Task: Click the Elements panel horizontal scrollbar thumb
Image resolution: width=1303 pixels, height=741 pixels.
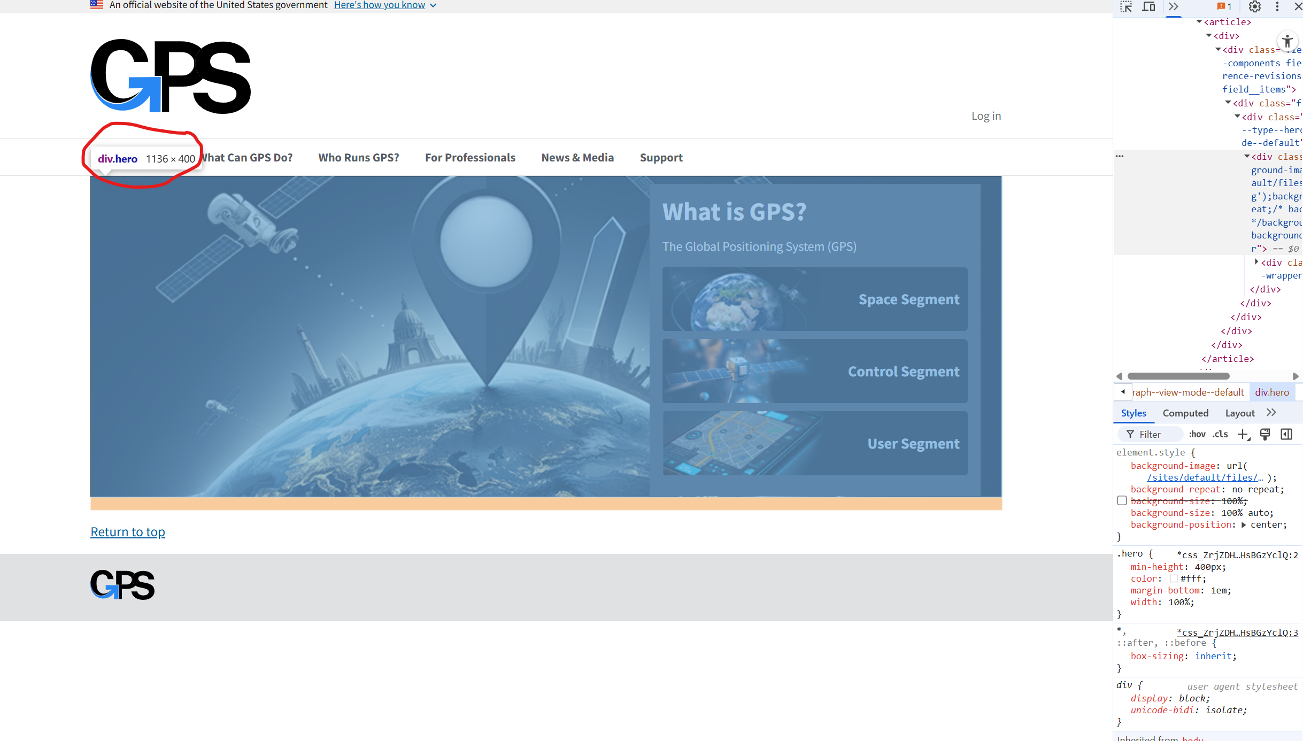Action: (1178, 376)
